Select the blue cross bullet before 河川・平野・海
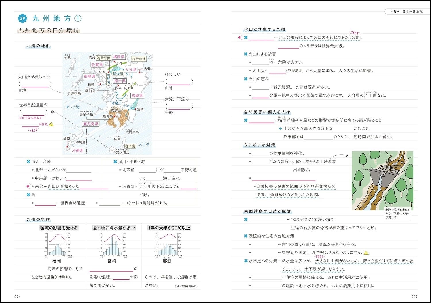Screen dimensions: 431x303 [115, 162]
